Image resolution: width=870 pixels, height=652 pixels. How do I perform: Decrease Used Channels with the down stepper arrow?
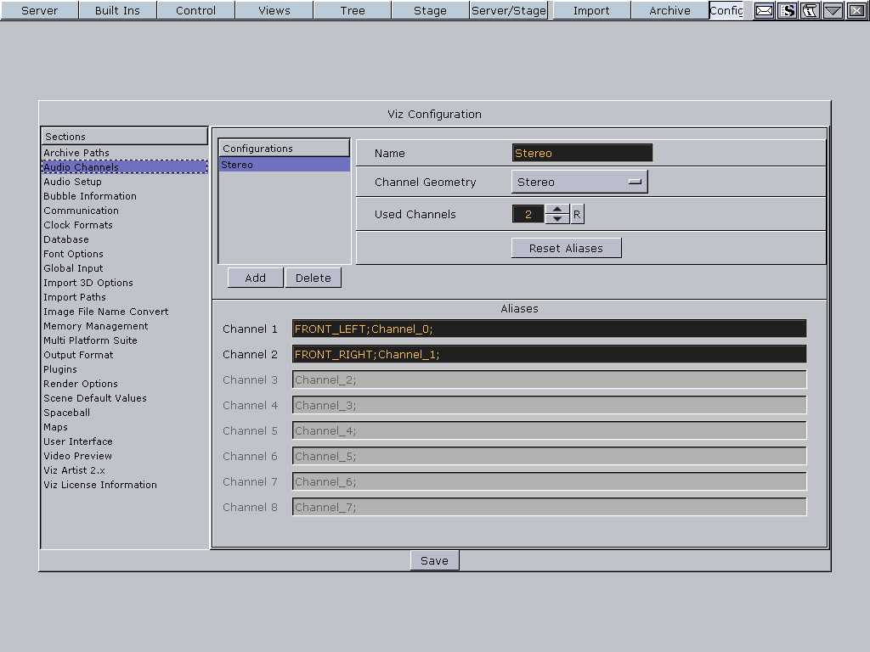(x=557, y=217)
